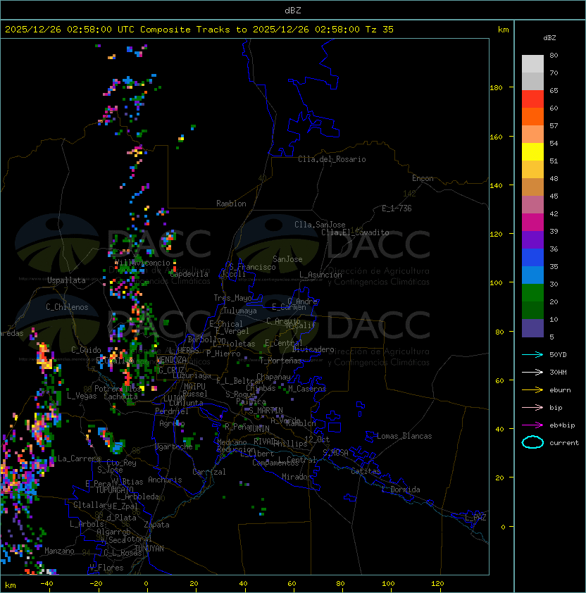Click the Catitas place label
The height and width of the screenshot is (593, 586).
pyautogui.click(x=366, y=471)
